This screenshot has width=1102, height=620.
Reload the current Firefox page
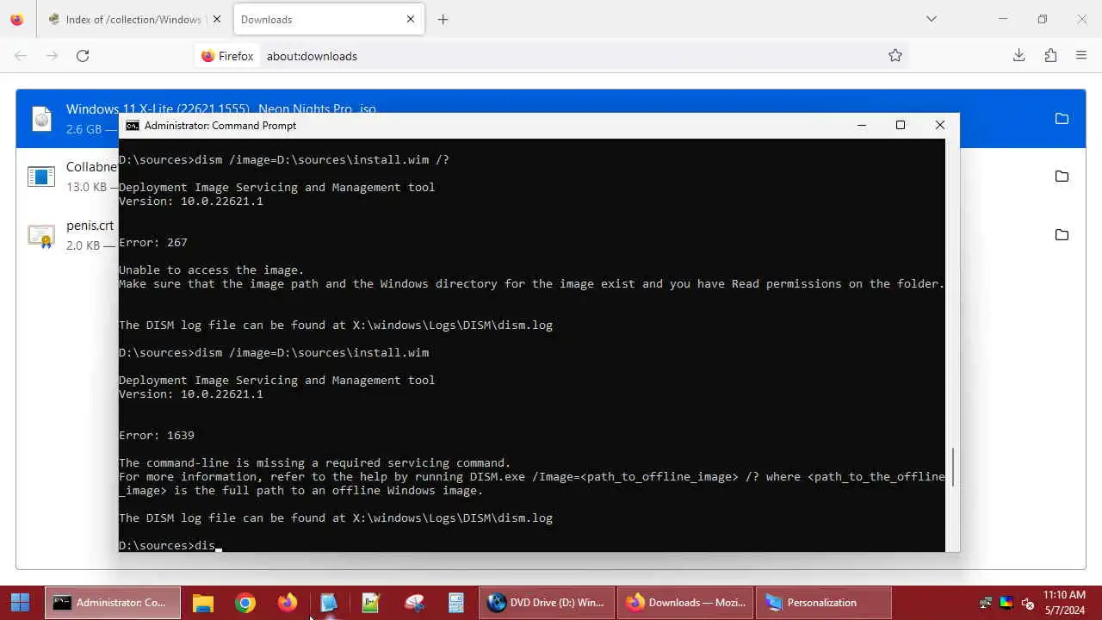pos(83,56)
